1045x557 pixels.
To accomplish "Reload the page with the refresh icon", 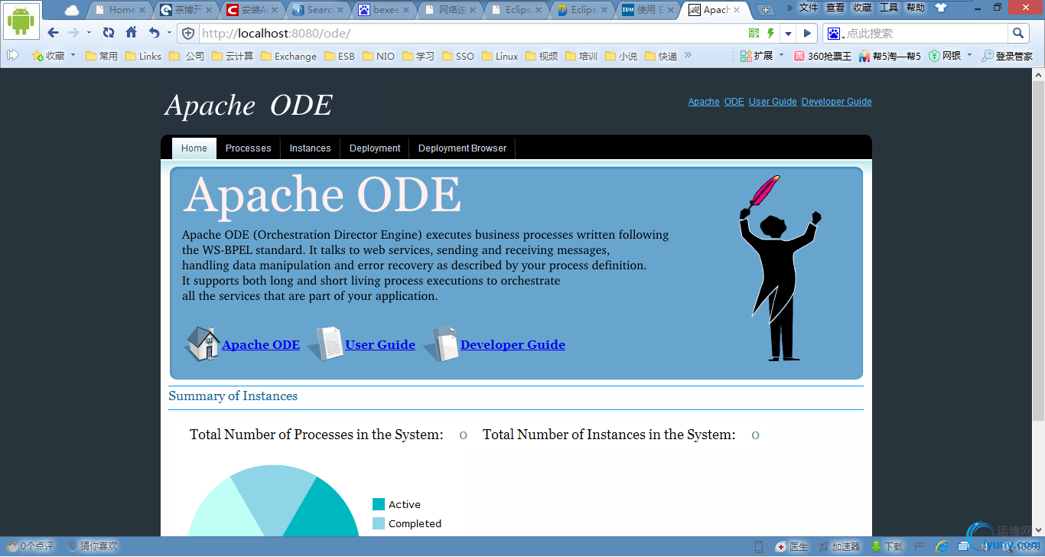I will point(109,33).
